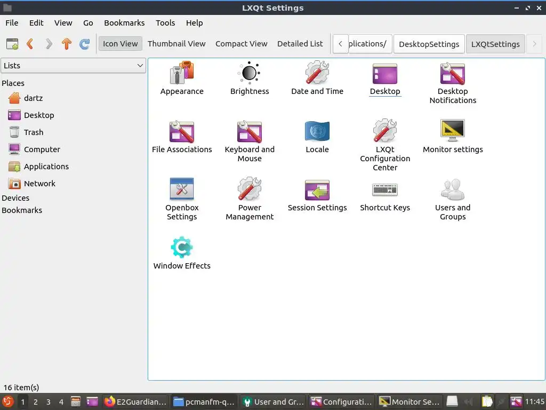Open the Desktop settings icon in main pane

[x=385, y=78]
